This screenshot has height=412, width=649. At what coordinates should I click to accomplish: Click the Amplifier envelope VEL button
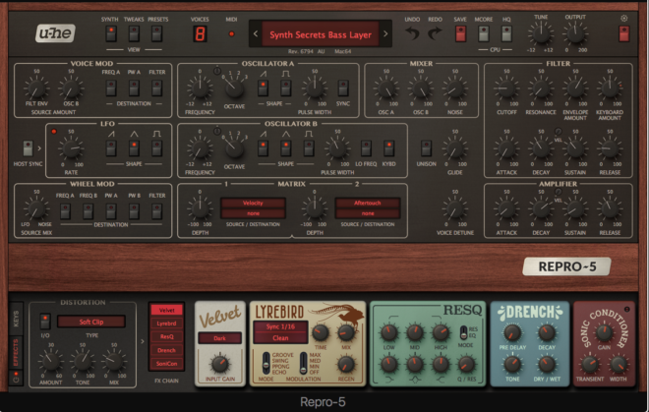558,192
